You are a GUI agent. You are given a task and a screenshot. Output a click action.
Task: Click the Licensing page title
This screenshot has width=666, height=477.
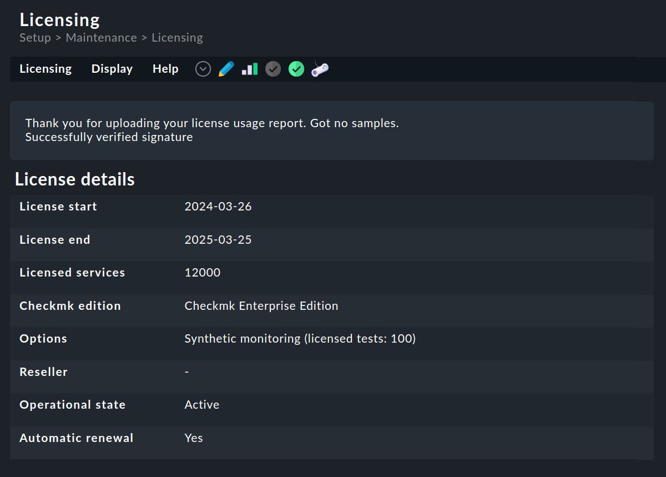click(x=60, y=20)
